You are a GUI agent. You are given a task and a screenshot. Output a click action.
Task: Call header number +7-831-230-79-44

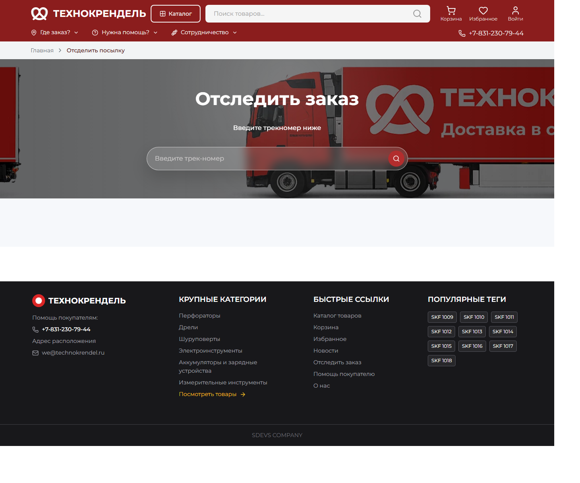(x=496, y=33)
